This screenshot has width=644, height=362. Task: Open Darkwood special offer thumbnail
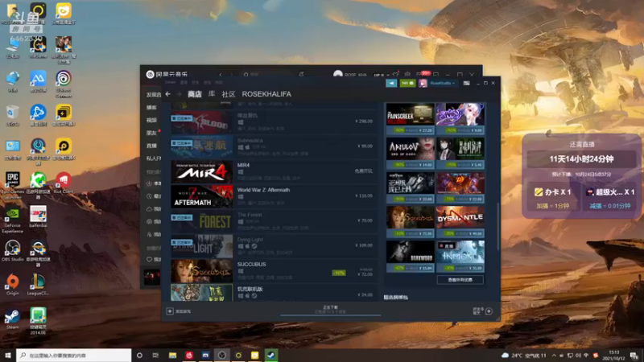tap(410, 256)
